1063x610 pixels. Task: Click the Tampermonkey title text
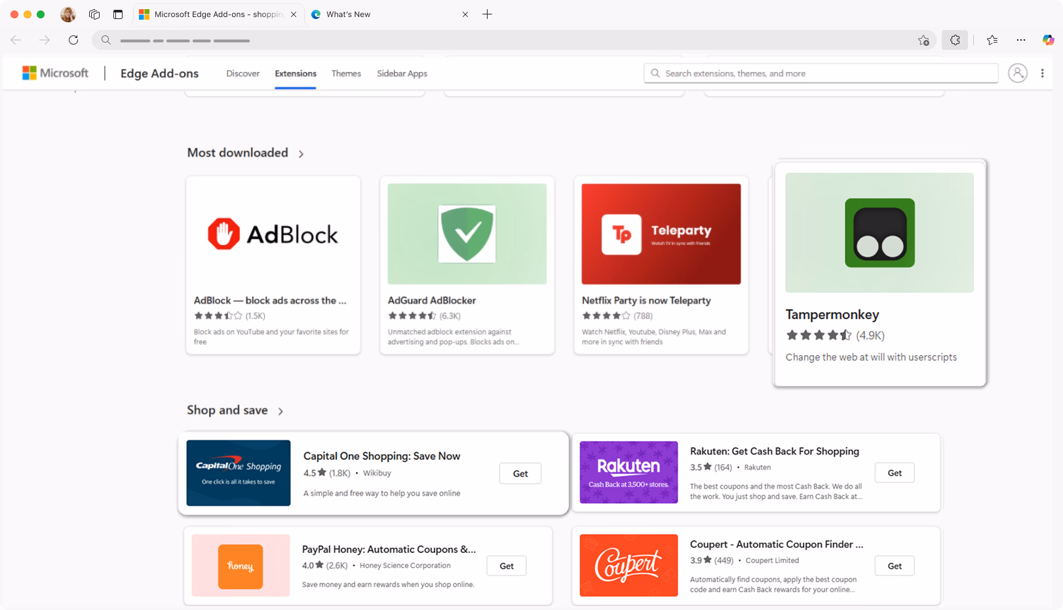click(x=832, y=315)
